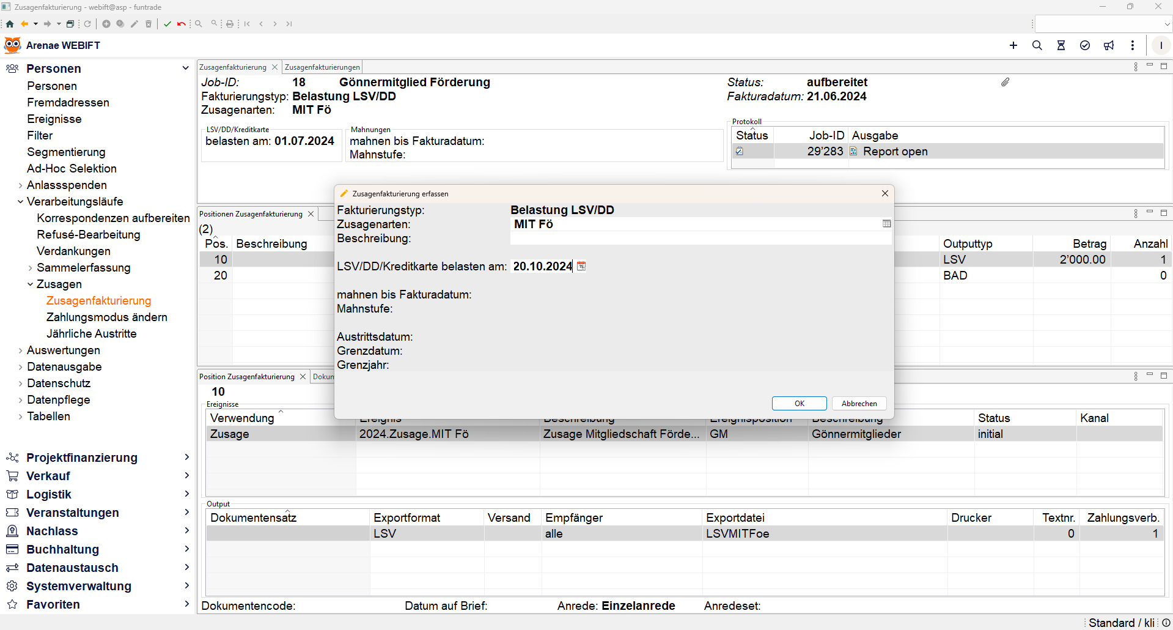Open the Zusagenarten selection list icon
This screenshot has height=630, width=1173.
click(x=886, y=224)
